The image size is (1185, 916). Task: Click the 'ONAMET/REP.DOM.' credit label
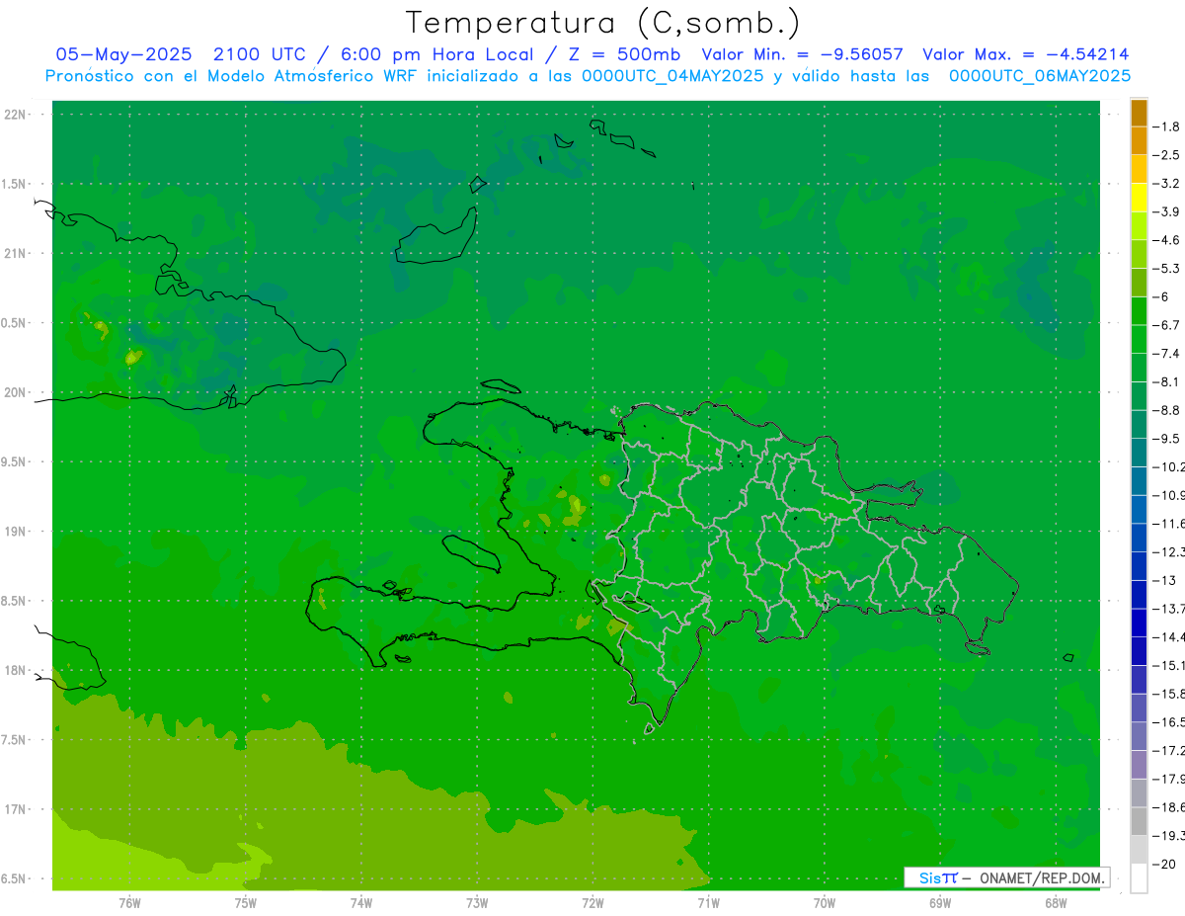click(1043, 877)
